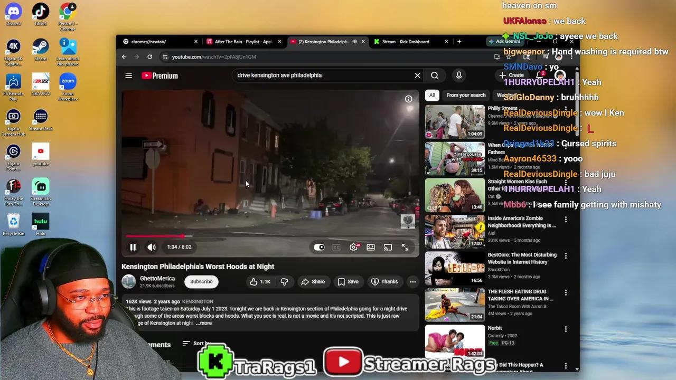Go back in Chrome browser
676x380 pixels.
(124, 57)
